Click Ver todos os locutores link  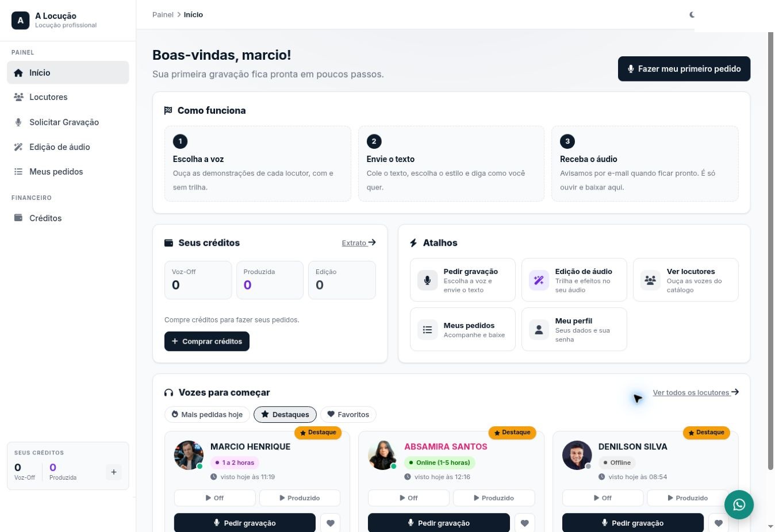696,392
